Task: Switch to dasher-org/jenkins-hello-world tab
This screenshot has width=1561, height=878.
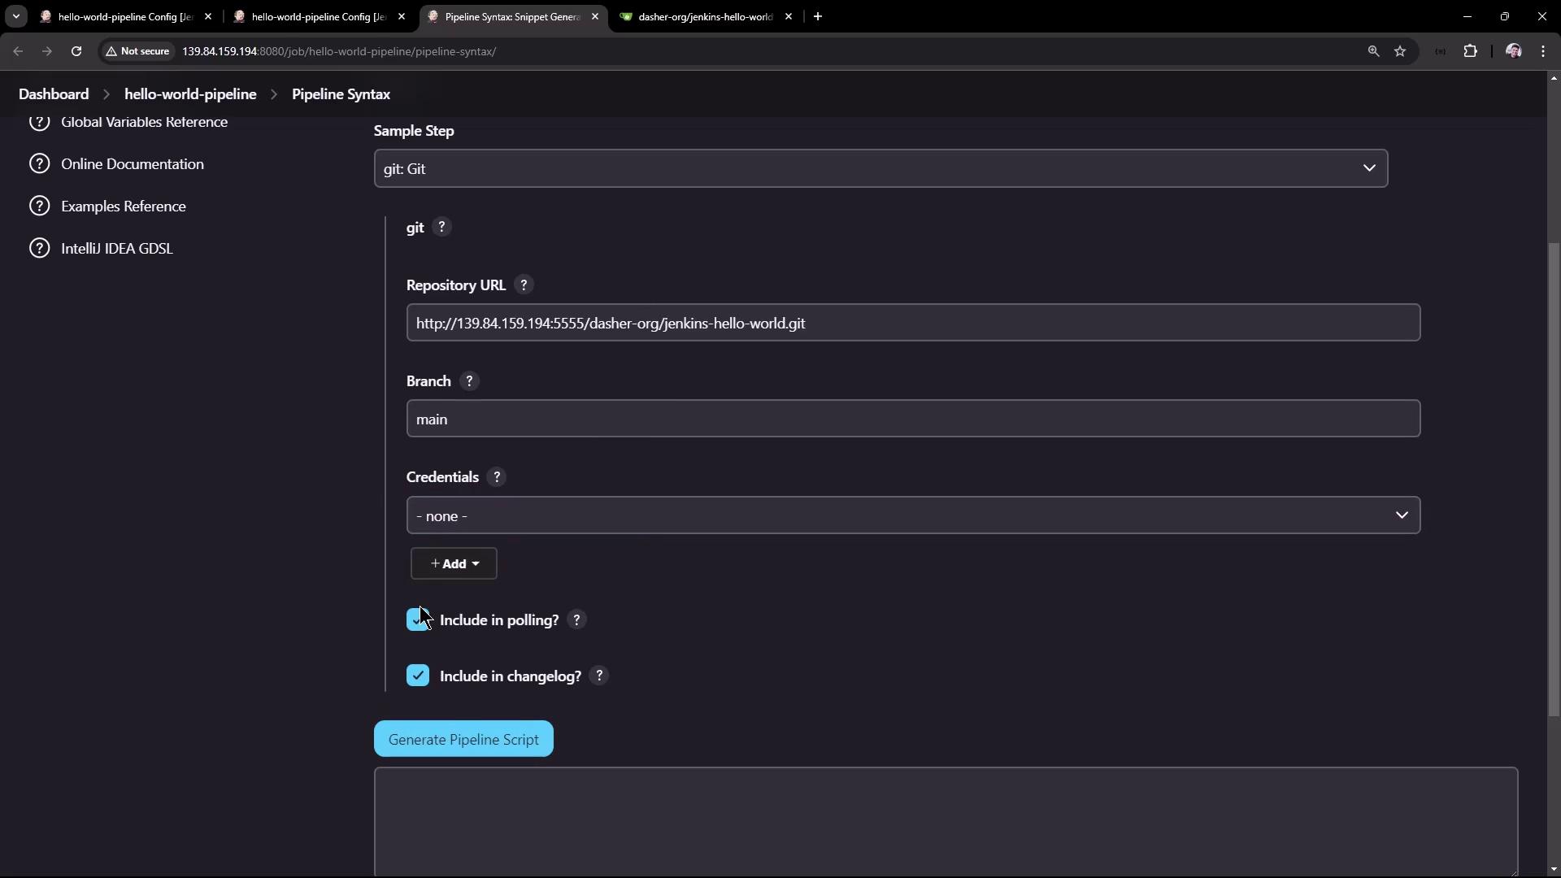Action: (704, 16)
